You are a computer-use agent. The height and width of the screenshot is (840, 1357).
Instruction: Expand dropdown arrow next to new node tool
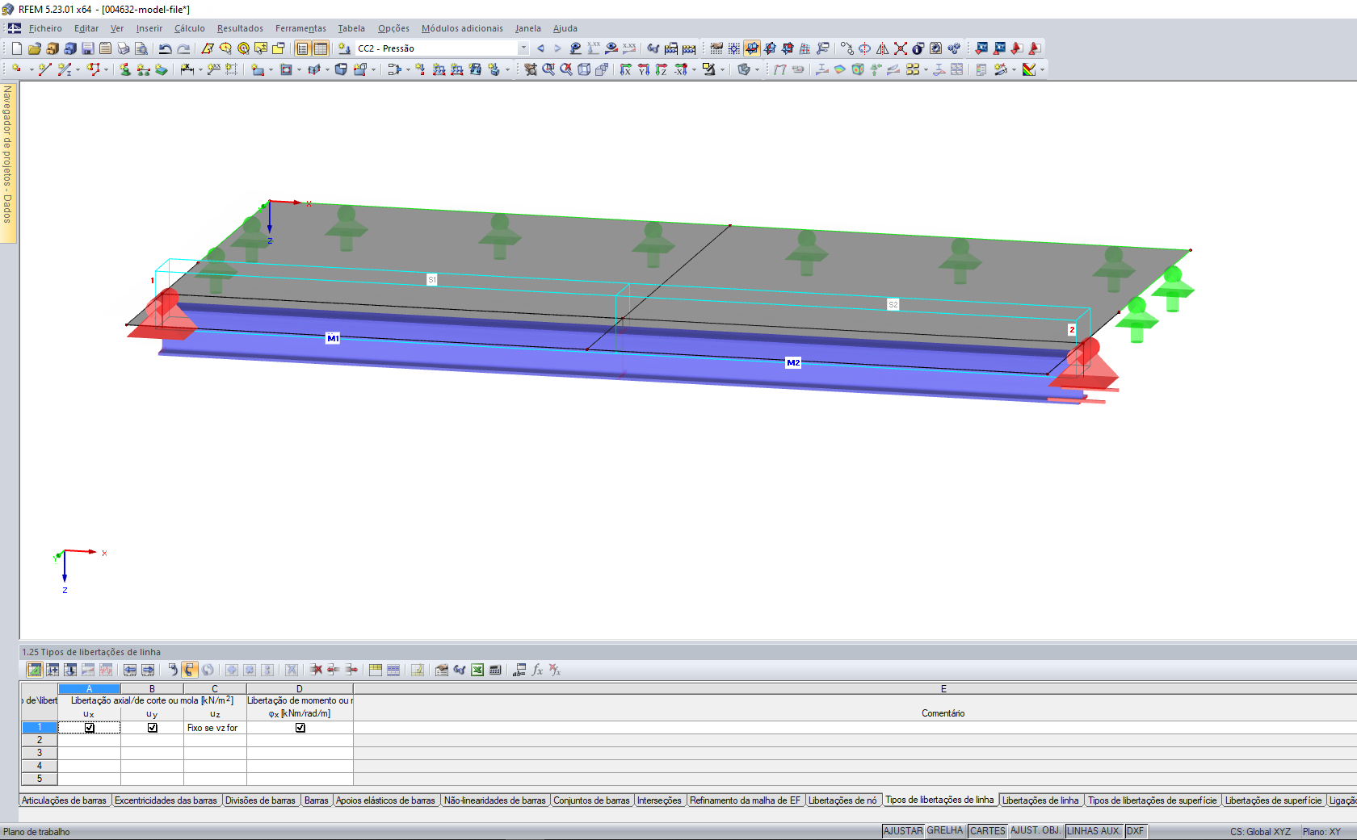pos(31,69)
